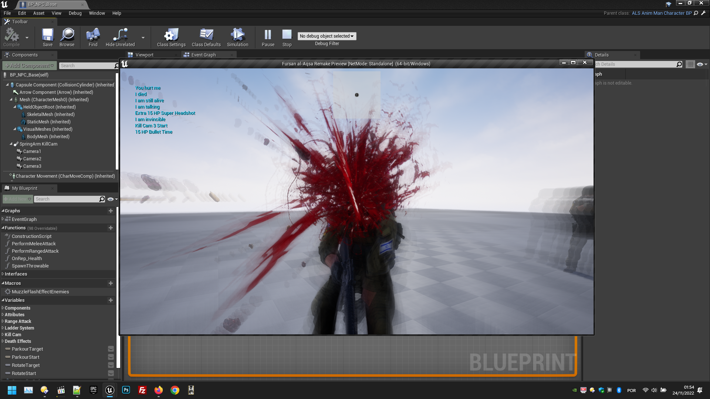Open the Help menu
The width and height of the screenshot is (710, 399).
tap(117, 13)
